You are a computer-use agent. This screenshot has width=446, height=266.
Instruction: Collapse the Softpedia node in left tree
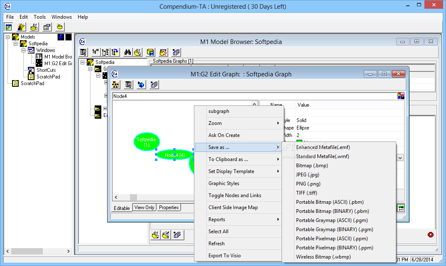(x=16, y=44)
